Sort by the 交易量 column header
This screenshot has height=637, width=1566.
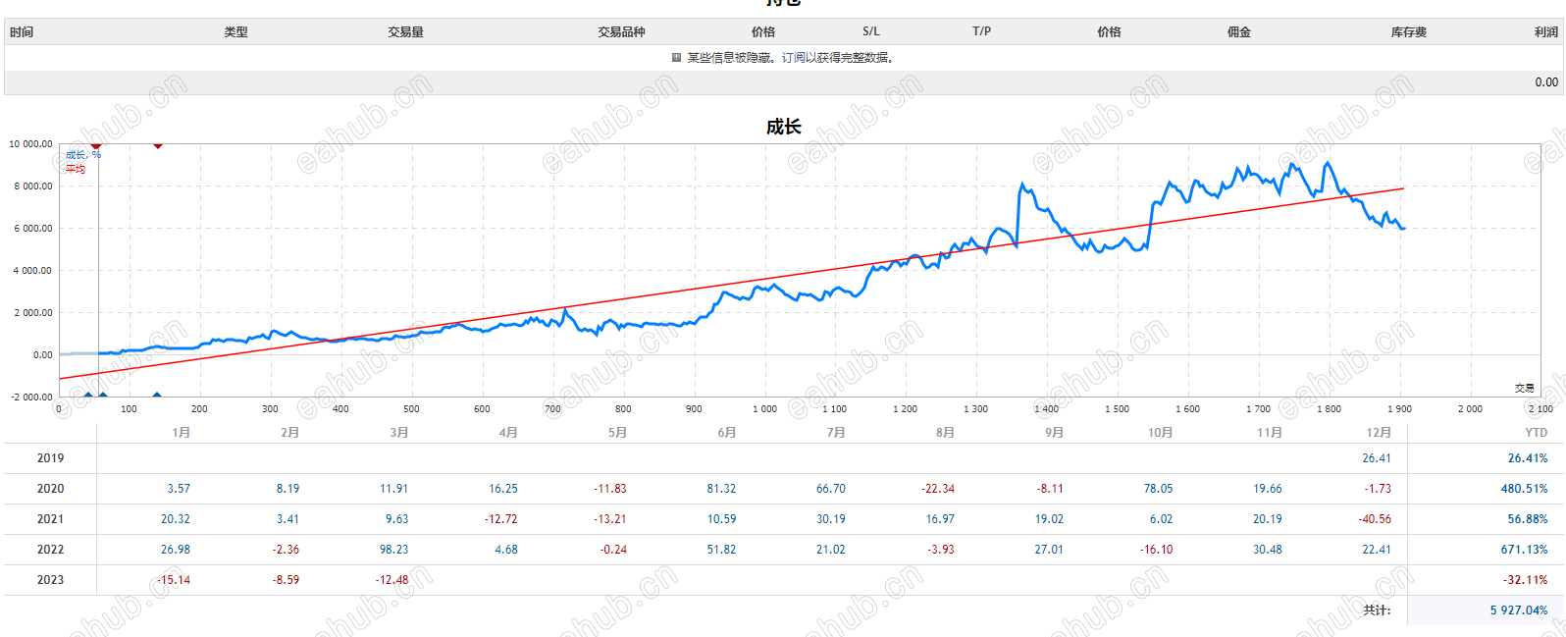(405, 32)
